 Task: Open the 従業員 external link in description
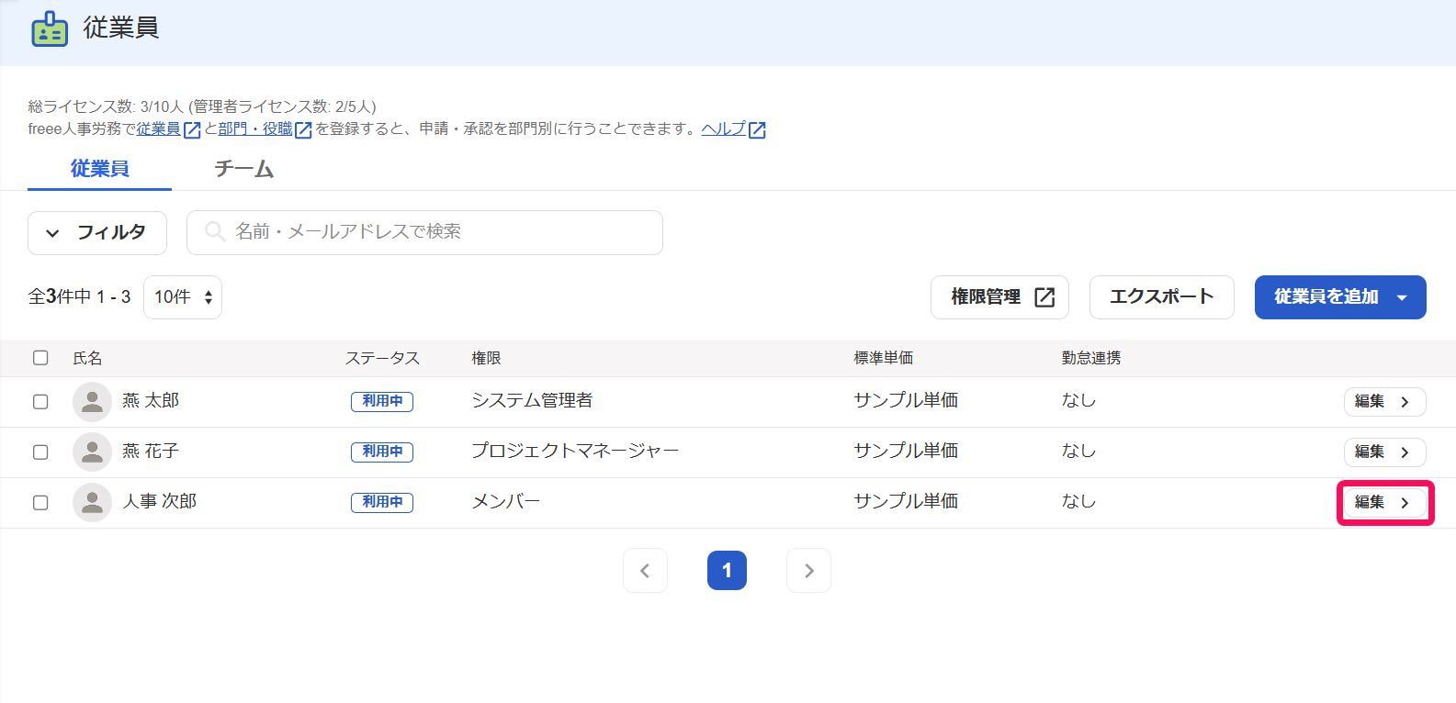pos(168,129)
